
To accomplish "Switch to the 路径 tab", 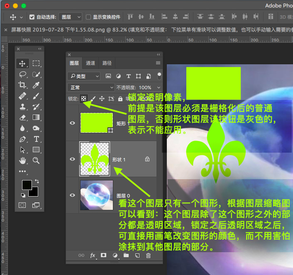I will (x=107, y=63).
